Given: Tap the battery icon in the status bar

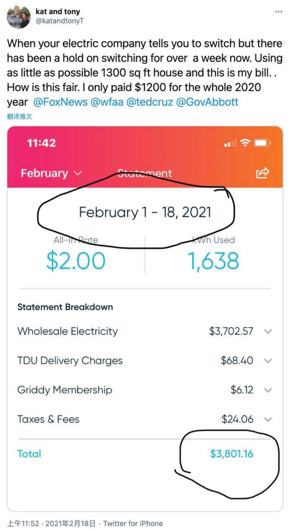Looking at the screenshot, I should tap(263, 143).
